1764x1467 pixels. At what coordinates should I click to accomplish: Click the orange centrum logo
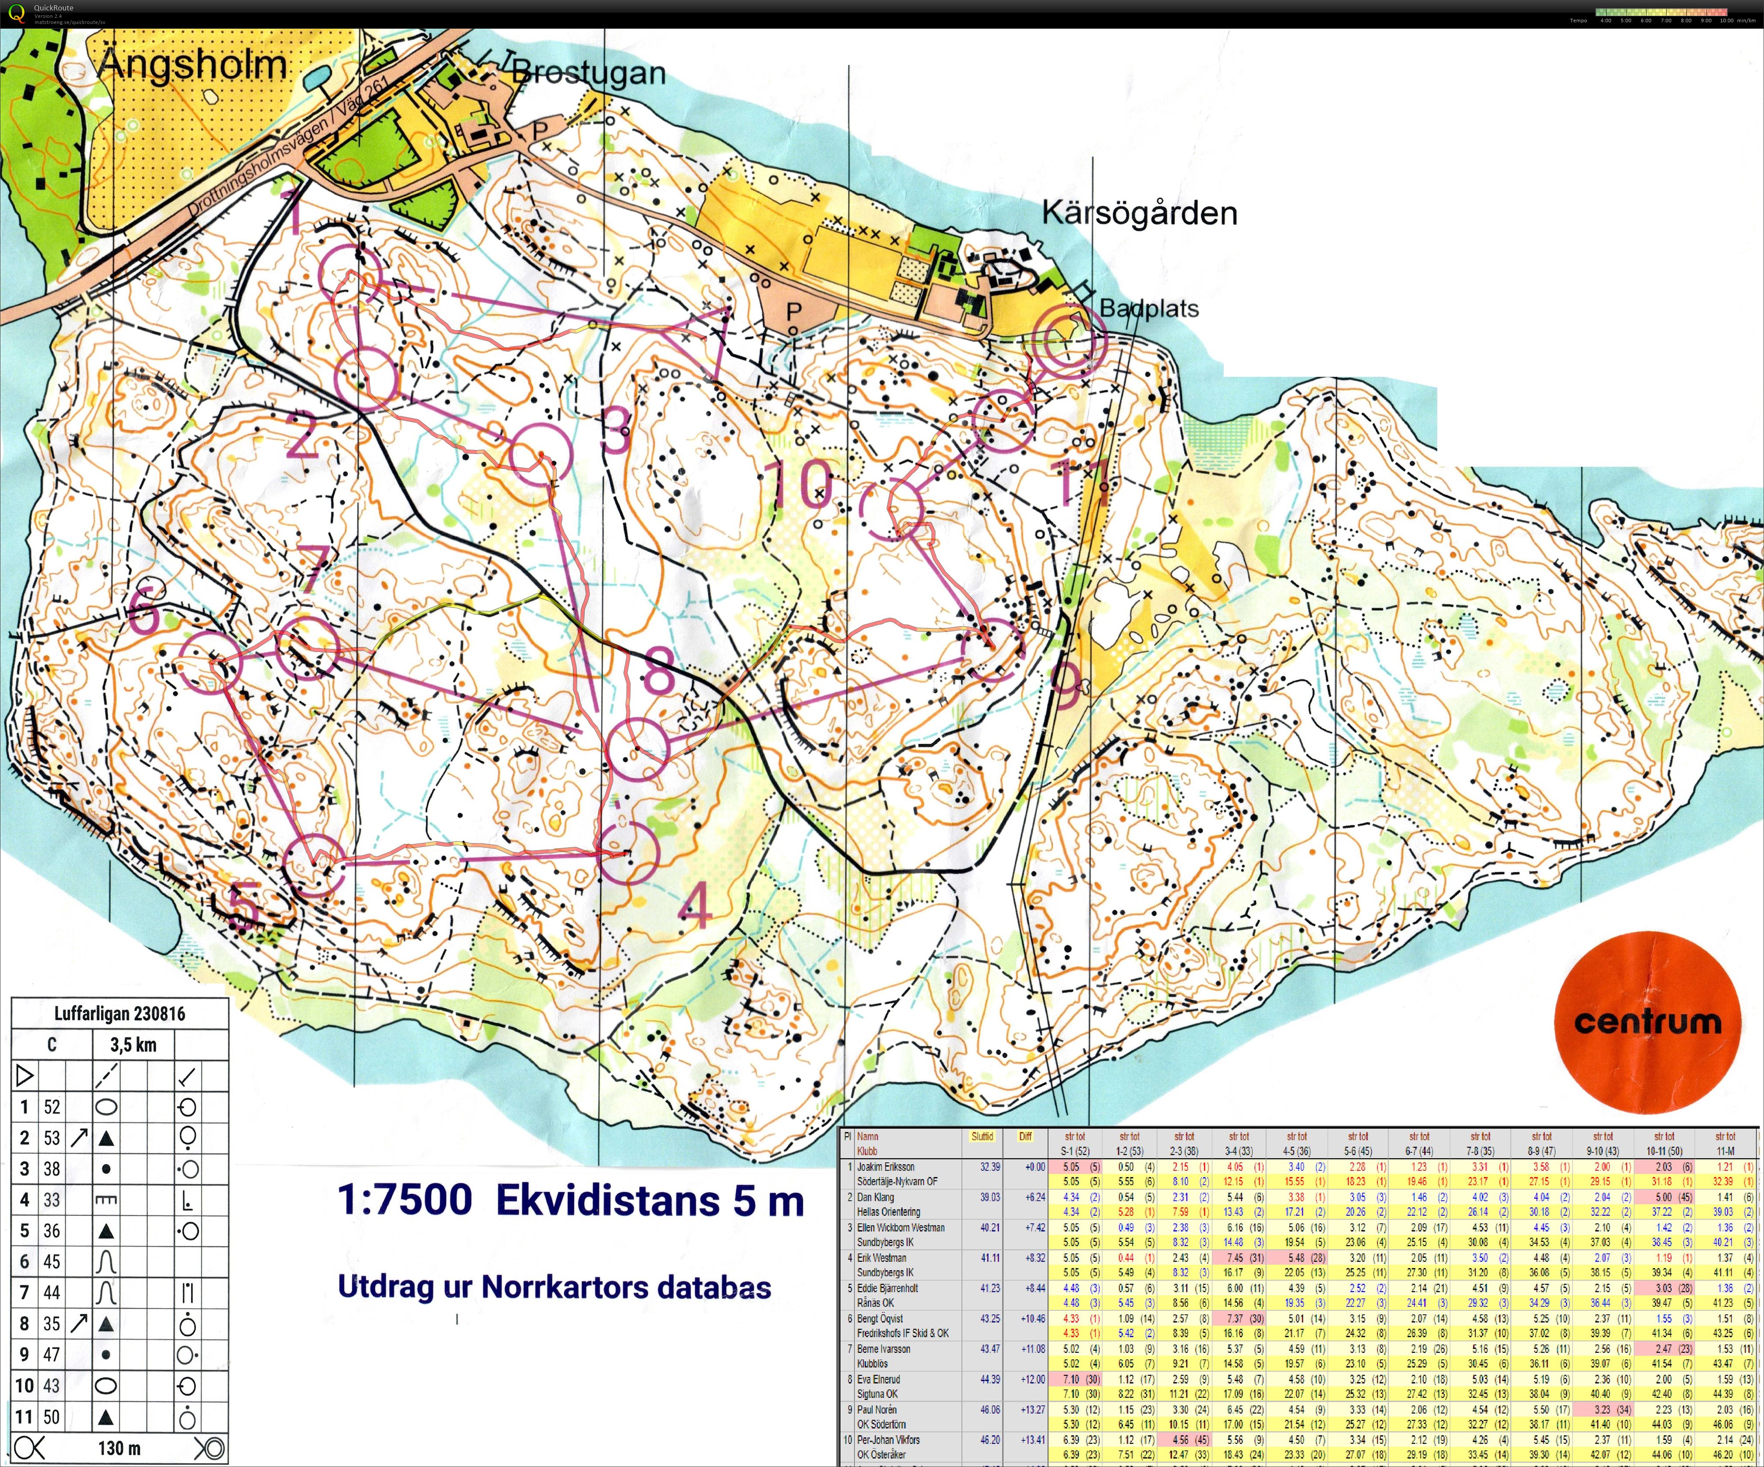click(1646, 1022)
